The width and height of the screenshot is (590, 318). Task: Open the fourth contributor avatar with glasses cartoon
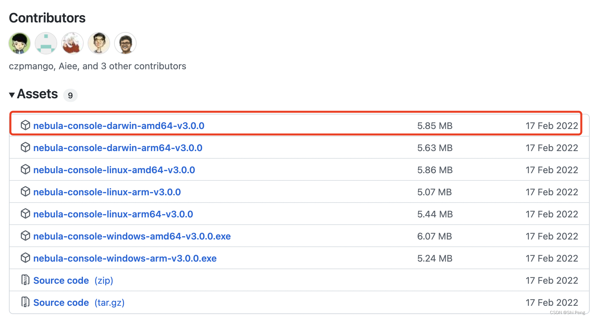point(99,43)
